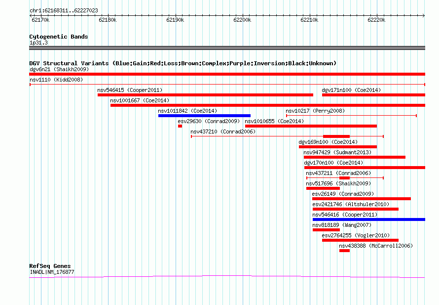Click the thick segment of nsv437211
The height and width of the screenshot is (305, 439).
(344, 178)
